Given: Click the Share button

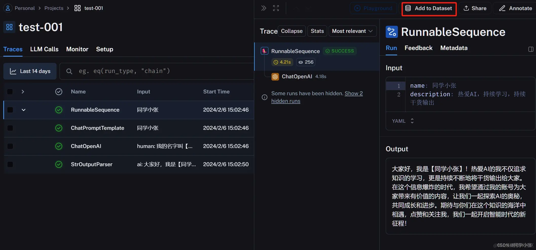Looking at the screenshot, I should click(475, 8).
